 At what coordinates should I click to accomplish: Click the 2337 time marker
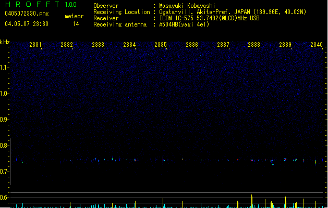(x=223, y=45)
